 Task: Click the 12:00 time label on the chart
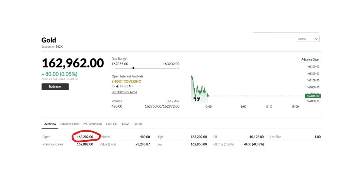click(243, 107)
